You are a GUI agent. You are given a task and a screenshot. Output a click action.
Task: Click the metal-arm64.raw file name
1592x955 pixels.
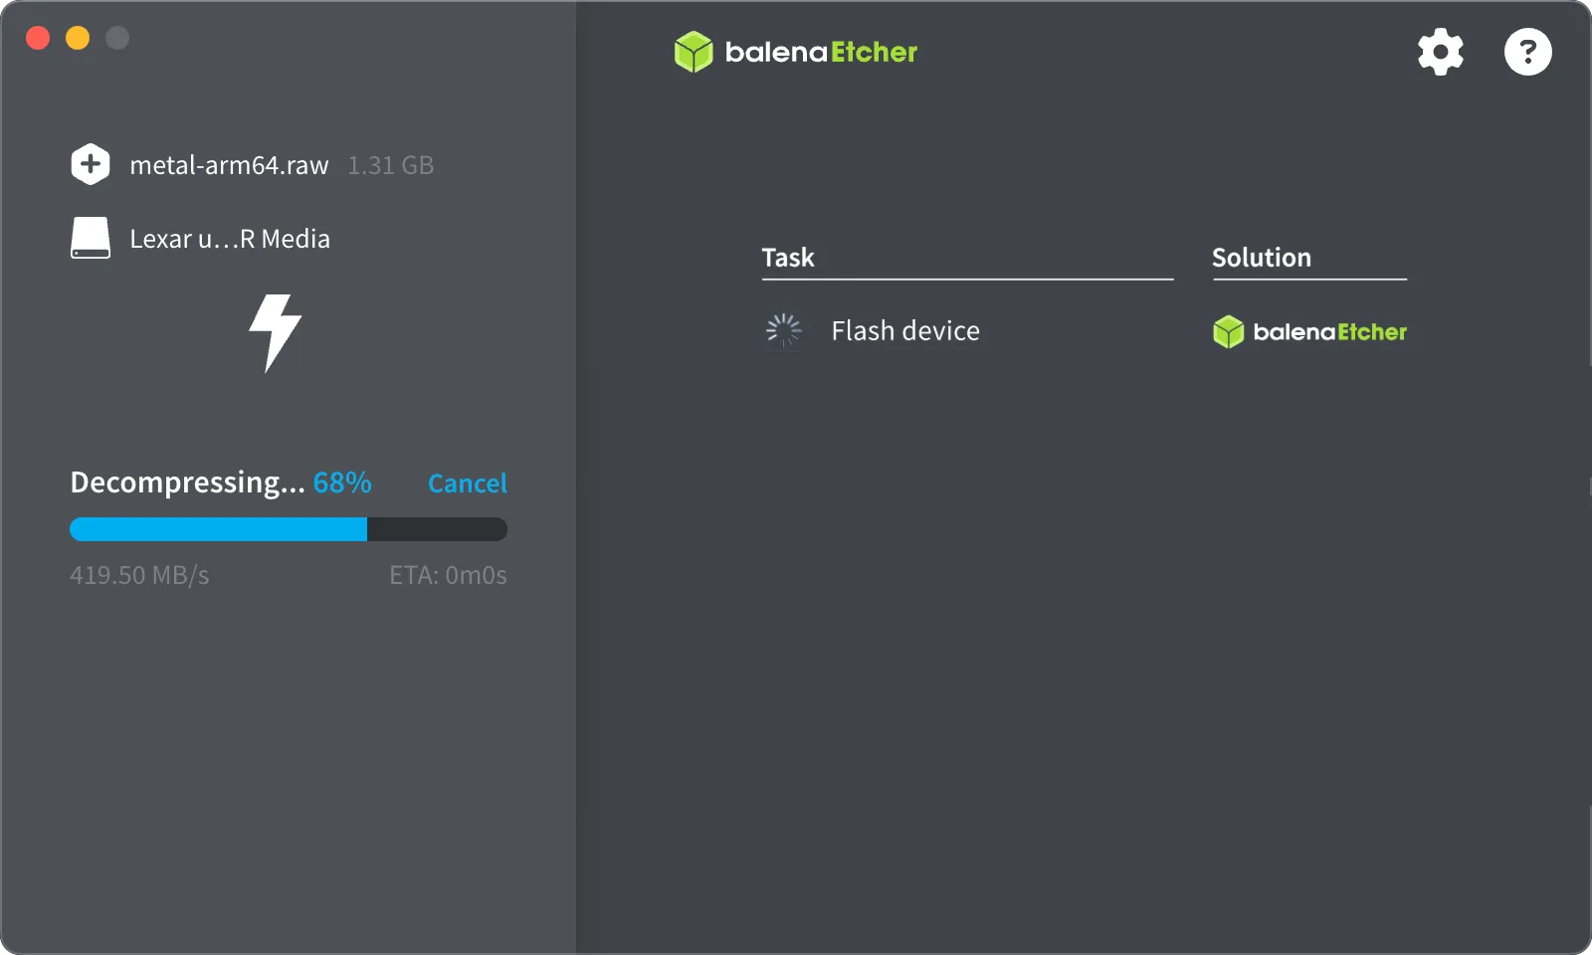click(229, 165)
